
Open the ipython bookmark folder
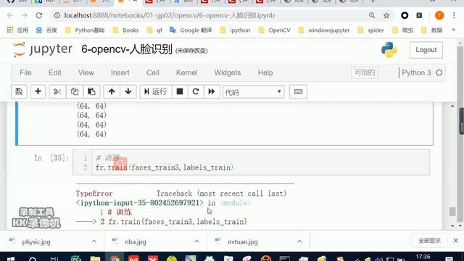(x=236, y=30)
